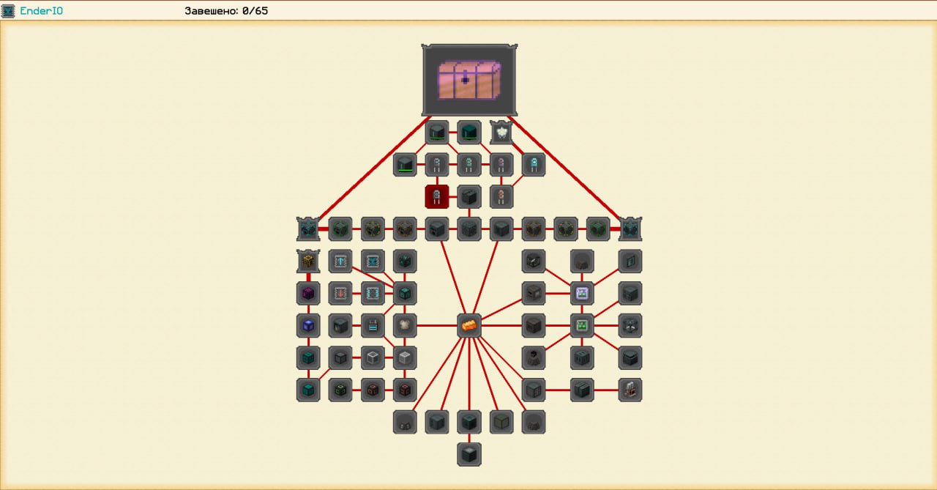Click the white flower node below chest
937x490 pixels.
[x=501, y=133]
